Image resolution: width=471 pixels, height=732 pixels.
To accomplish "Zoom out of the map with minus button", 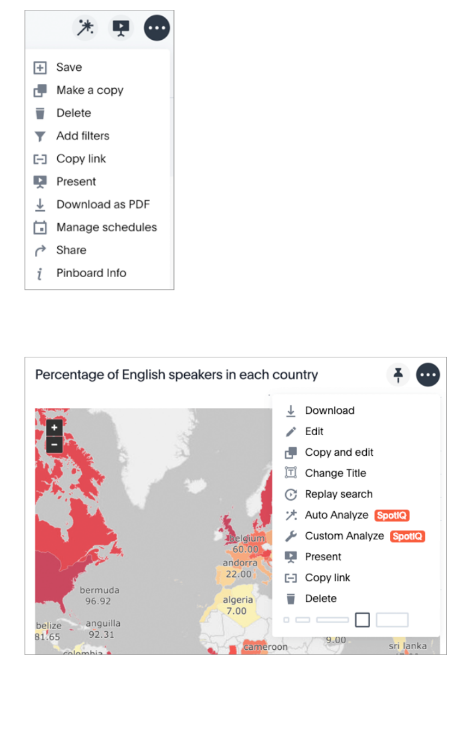I will click(x=54, y=444).
